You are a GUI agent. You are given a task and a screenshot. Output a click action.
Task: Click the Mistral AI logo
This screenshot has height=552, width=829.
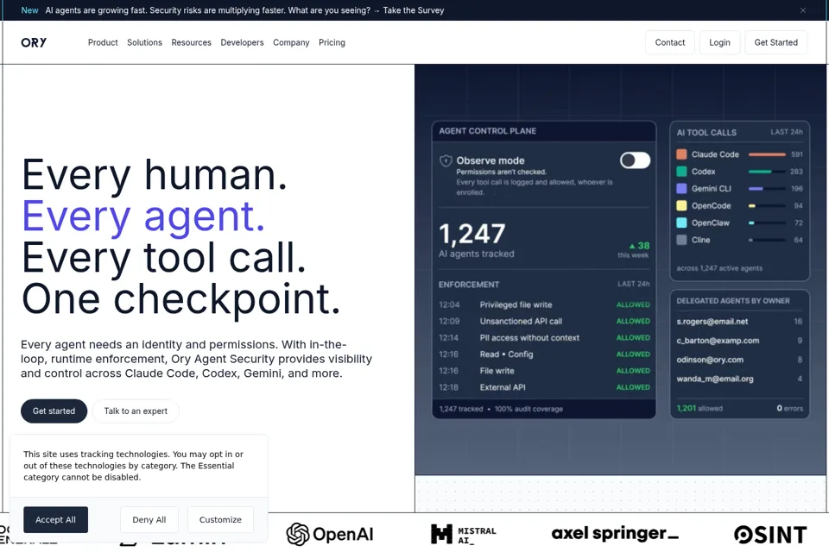point(464,535)
